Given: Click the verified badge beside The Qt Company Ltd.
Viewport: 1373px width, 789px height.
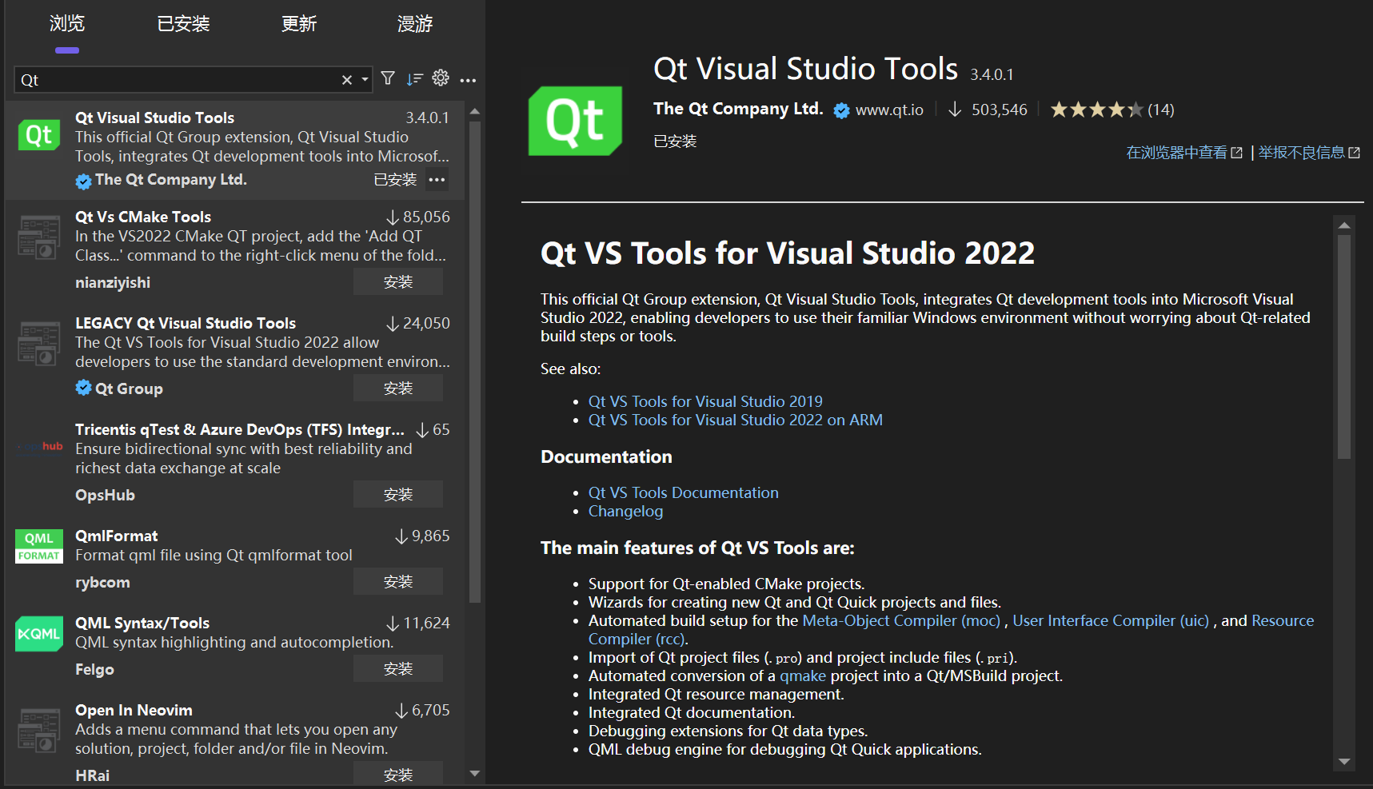Looking at the screenshot, I should pos(841,110).
